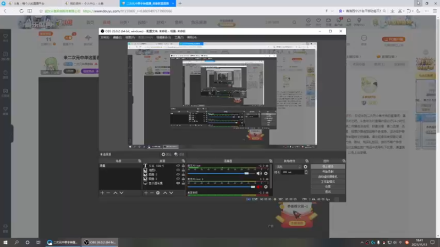Show hidden system tray icons chevron
Screen dimensions: 440x247
(362, 243)
